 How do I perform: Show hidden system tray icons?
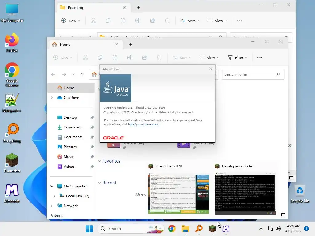(x=261, y=229)
